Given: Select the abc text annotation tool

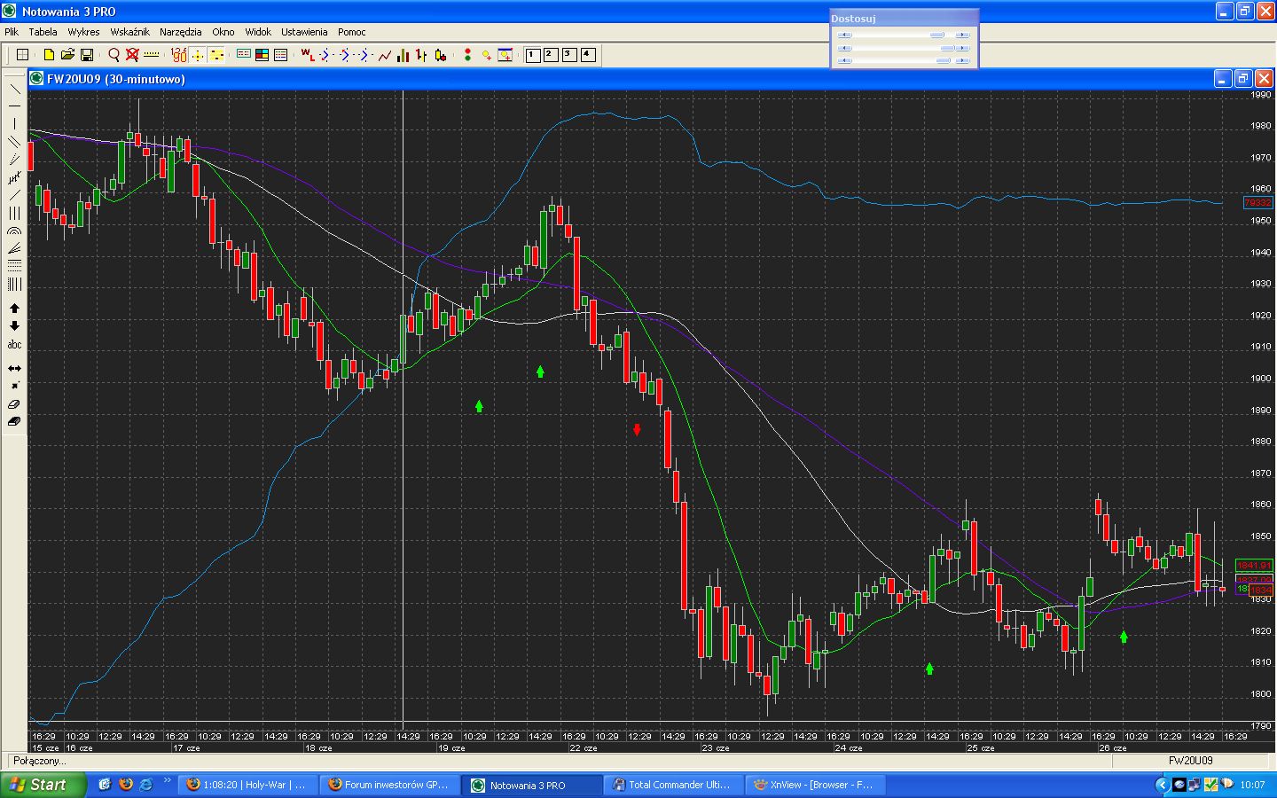Looking at the screenshot, I should [14, 345].
